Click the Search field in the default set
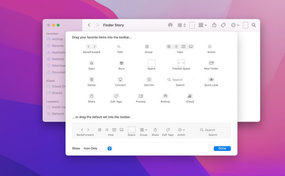The height and width of the screenshot is (176, 285). click(213, 130)
